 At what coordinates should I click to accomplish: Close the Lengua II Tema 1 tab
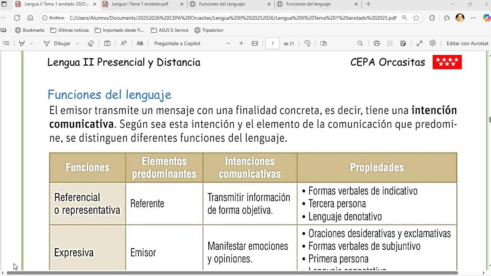pos(94,4)
